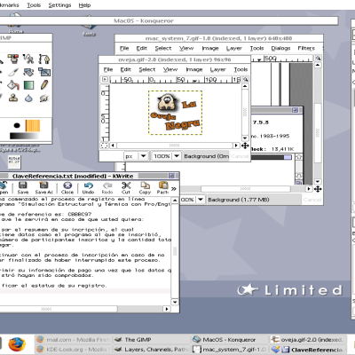This screenshot has width=355, height=355.
Task: Select the Smudge finger tool
Action: [44, 98]
